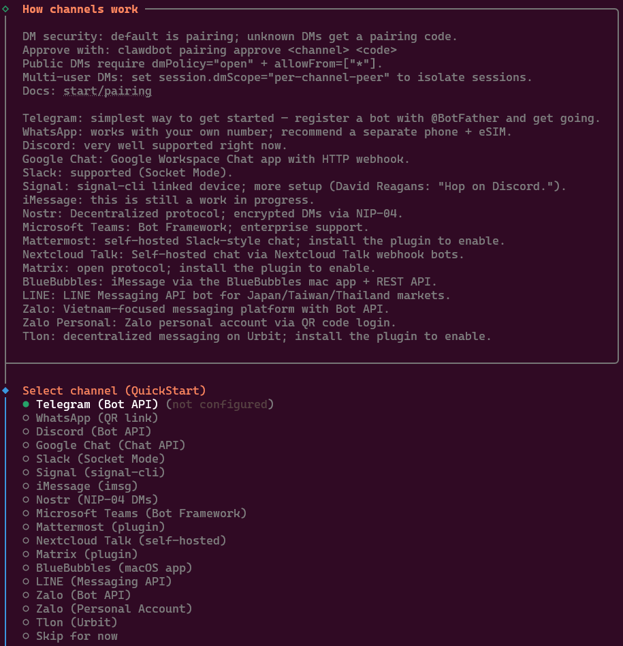Select the Skip for now option
This screenshot has height=646, width=623.
click(x=76, y=636)
